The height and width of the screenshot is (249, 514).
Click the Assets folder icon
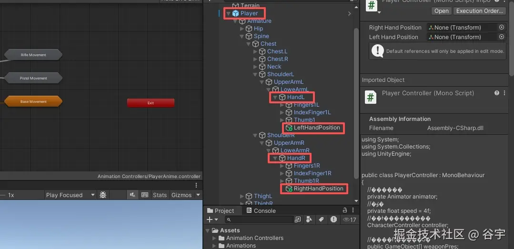click(215, 230)
